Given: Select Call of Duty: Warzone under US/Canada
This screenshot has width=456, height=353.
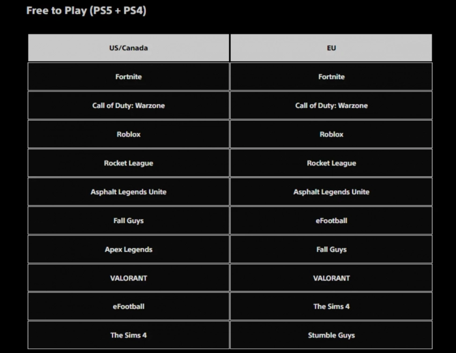Looking at the screenshot, I should click(129, 106).
